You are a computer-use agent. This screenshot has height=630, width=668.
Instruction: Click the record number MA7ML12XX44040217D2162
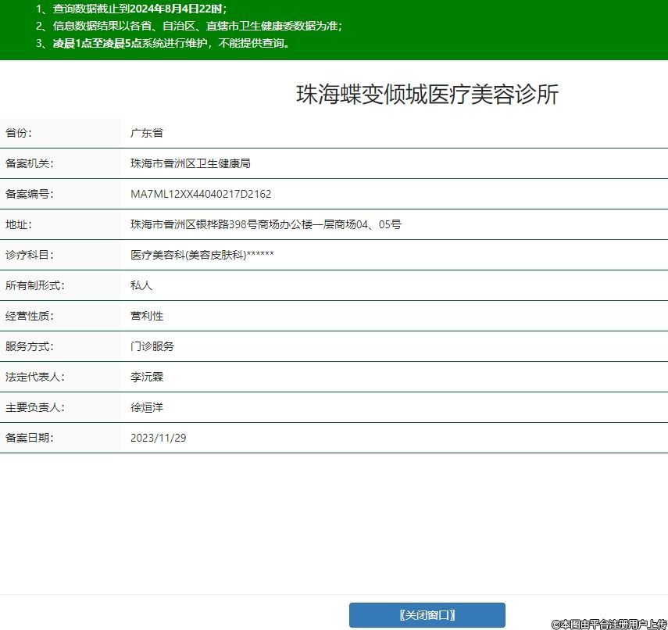click(201, 194)
